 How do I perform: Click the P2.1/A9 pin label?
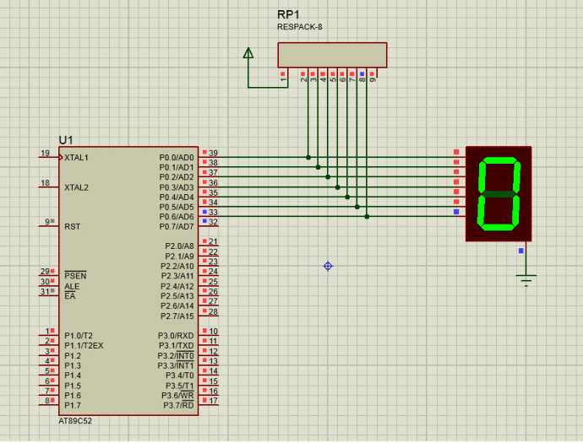[180, 257]
